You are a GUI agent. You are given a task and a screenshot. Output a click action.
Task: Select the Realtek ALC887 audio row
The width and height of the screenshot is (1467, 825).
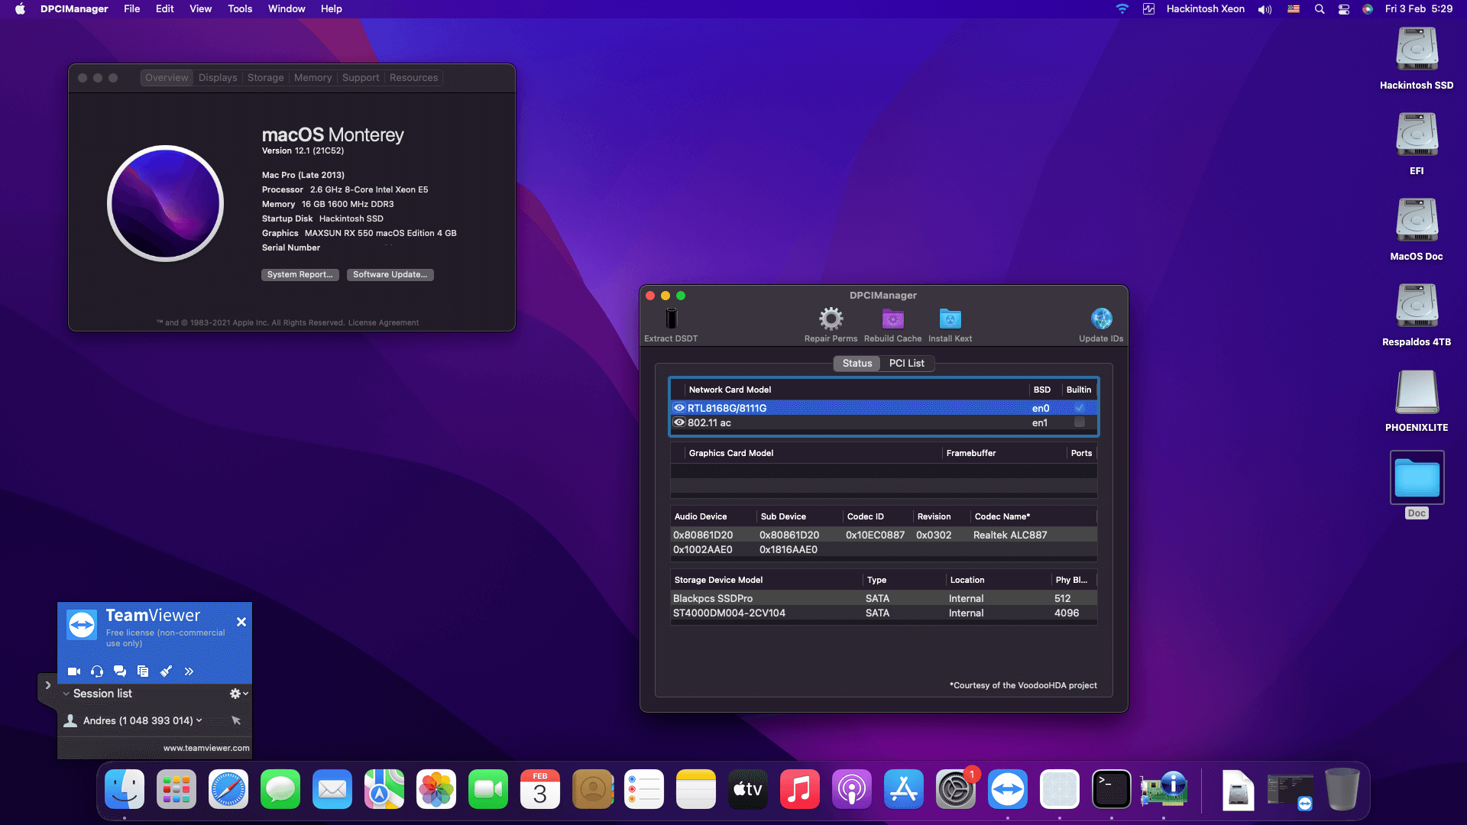click(x=883, y=535)
